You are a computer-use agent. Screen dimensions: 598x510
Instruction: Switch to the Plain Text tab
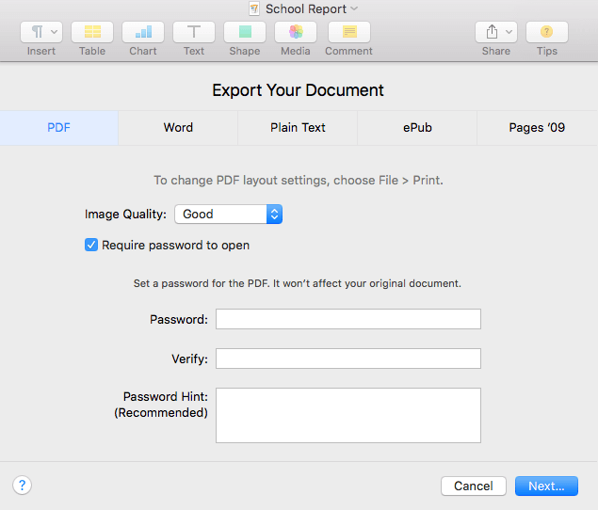298,128
